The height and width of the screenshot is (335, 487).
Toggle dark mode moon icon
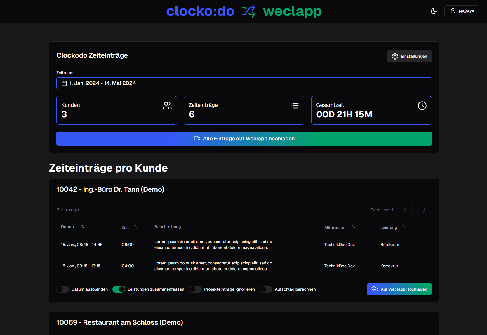[x=434, y=11]
